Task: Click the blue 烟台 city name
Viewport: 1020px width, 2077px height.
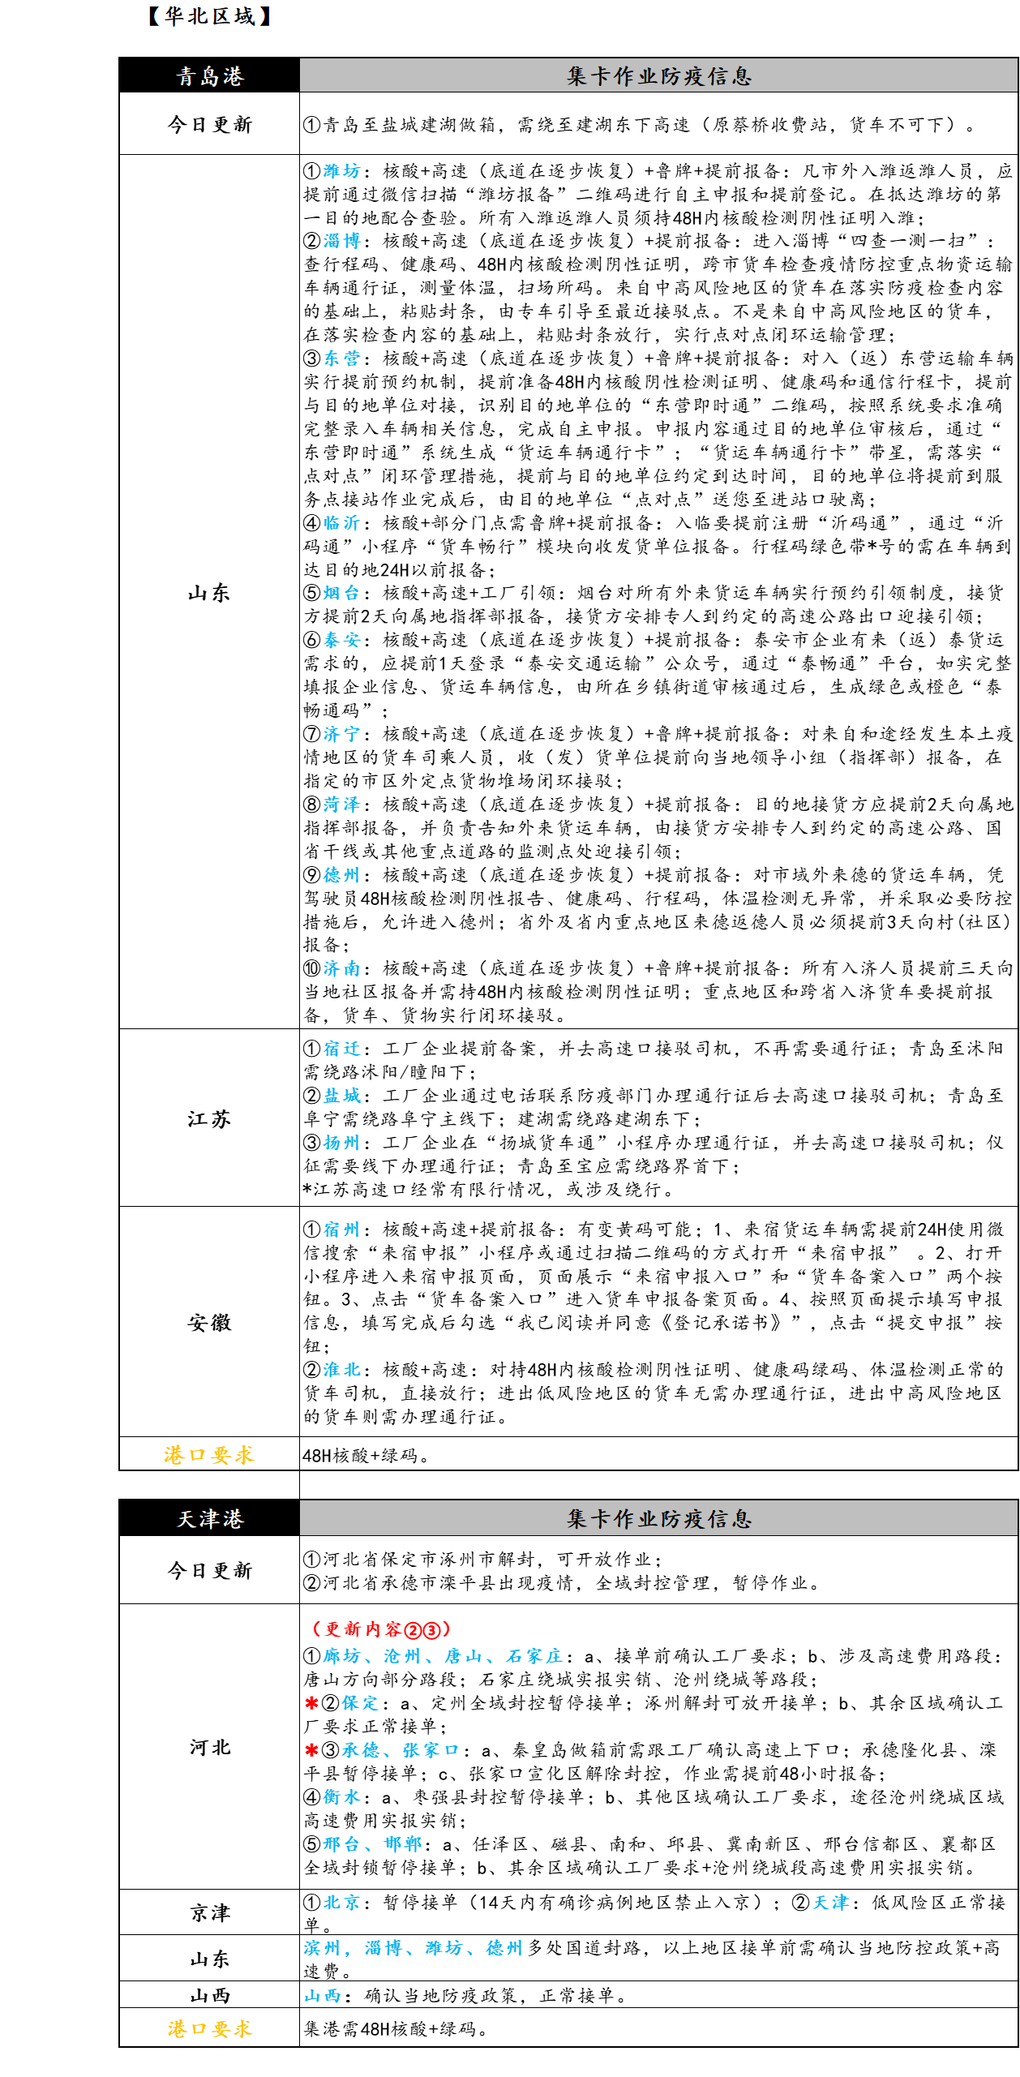Action: click(341, 593)
